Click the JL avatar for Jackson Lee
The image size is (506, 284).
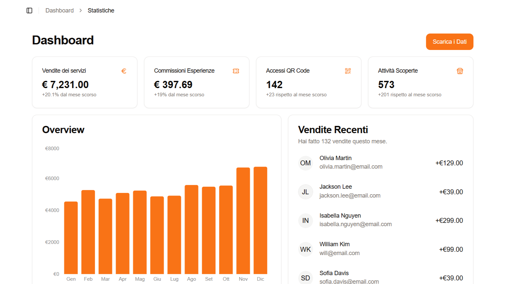tap(305, 192)
